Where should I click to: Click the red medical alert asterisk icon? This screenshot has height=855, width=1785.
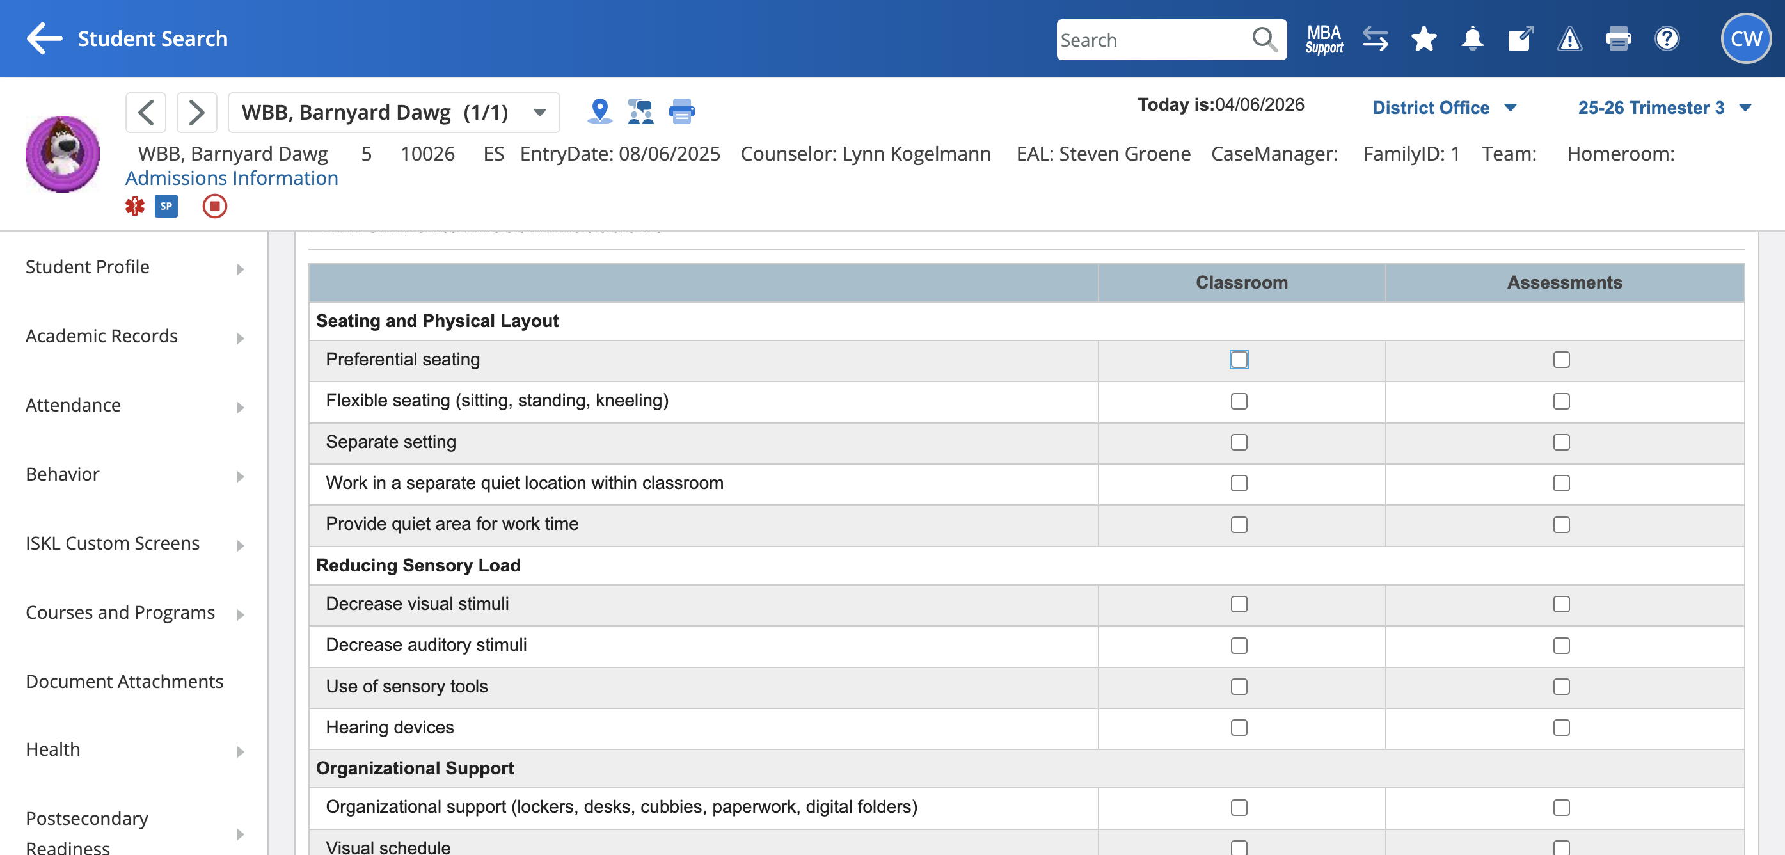point(134,206)
